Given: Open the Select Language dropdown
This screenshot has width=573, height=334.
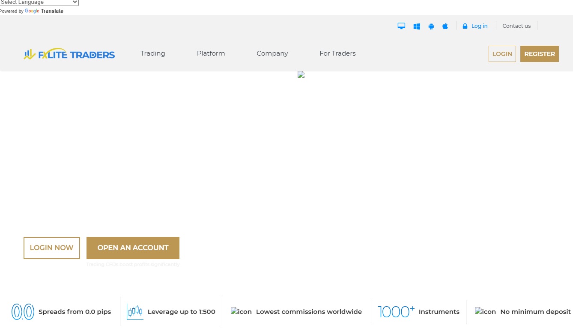Looking at the screenshot, I should tap(39, 3).
